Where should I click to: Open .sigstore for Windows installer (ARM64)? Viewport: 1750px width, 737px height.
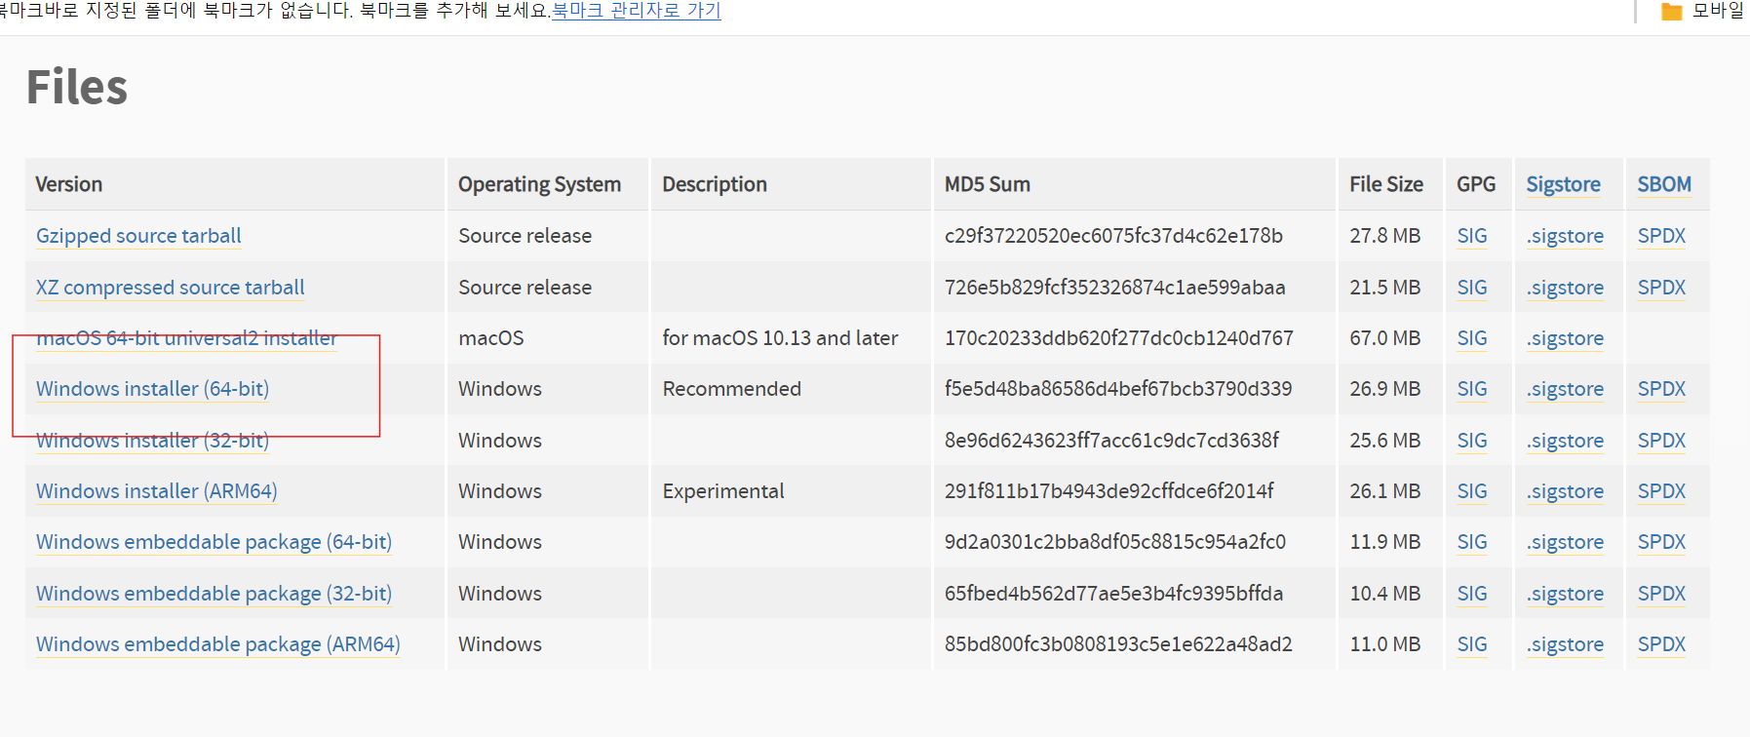[1566, 491]
